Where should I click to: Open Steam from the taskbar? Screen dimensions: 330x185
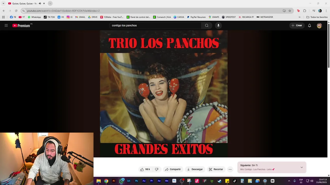click(x=219, y=181)
